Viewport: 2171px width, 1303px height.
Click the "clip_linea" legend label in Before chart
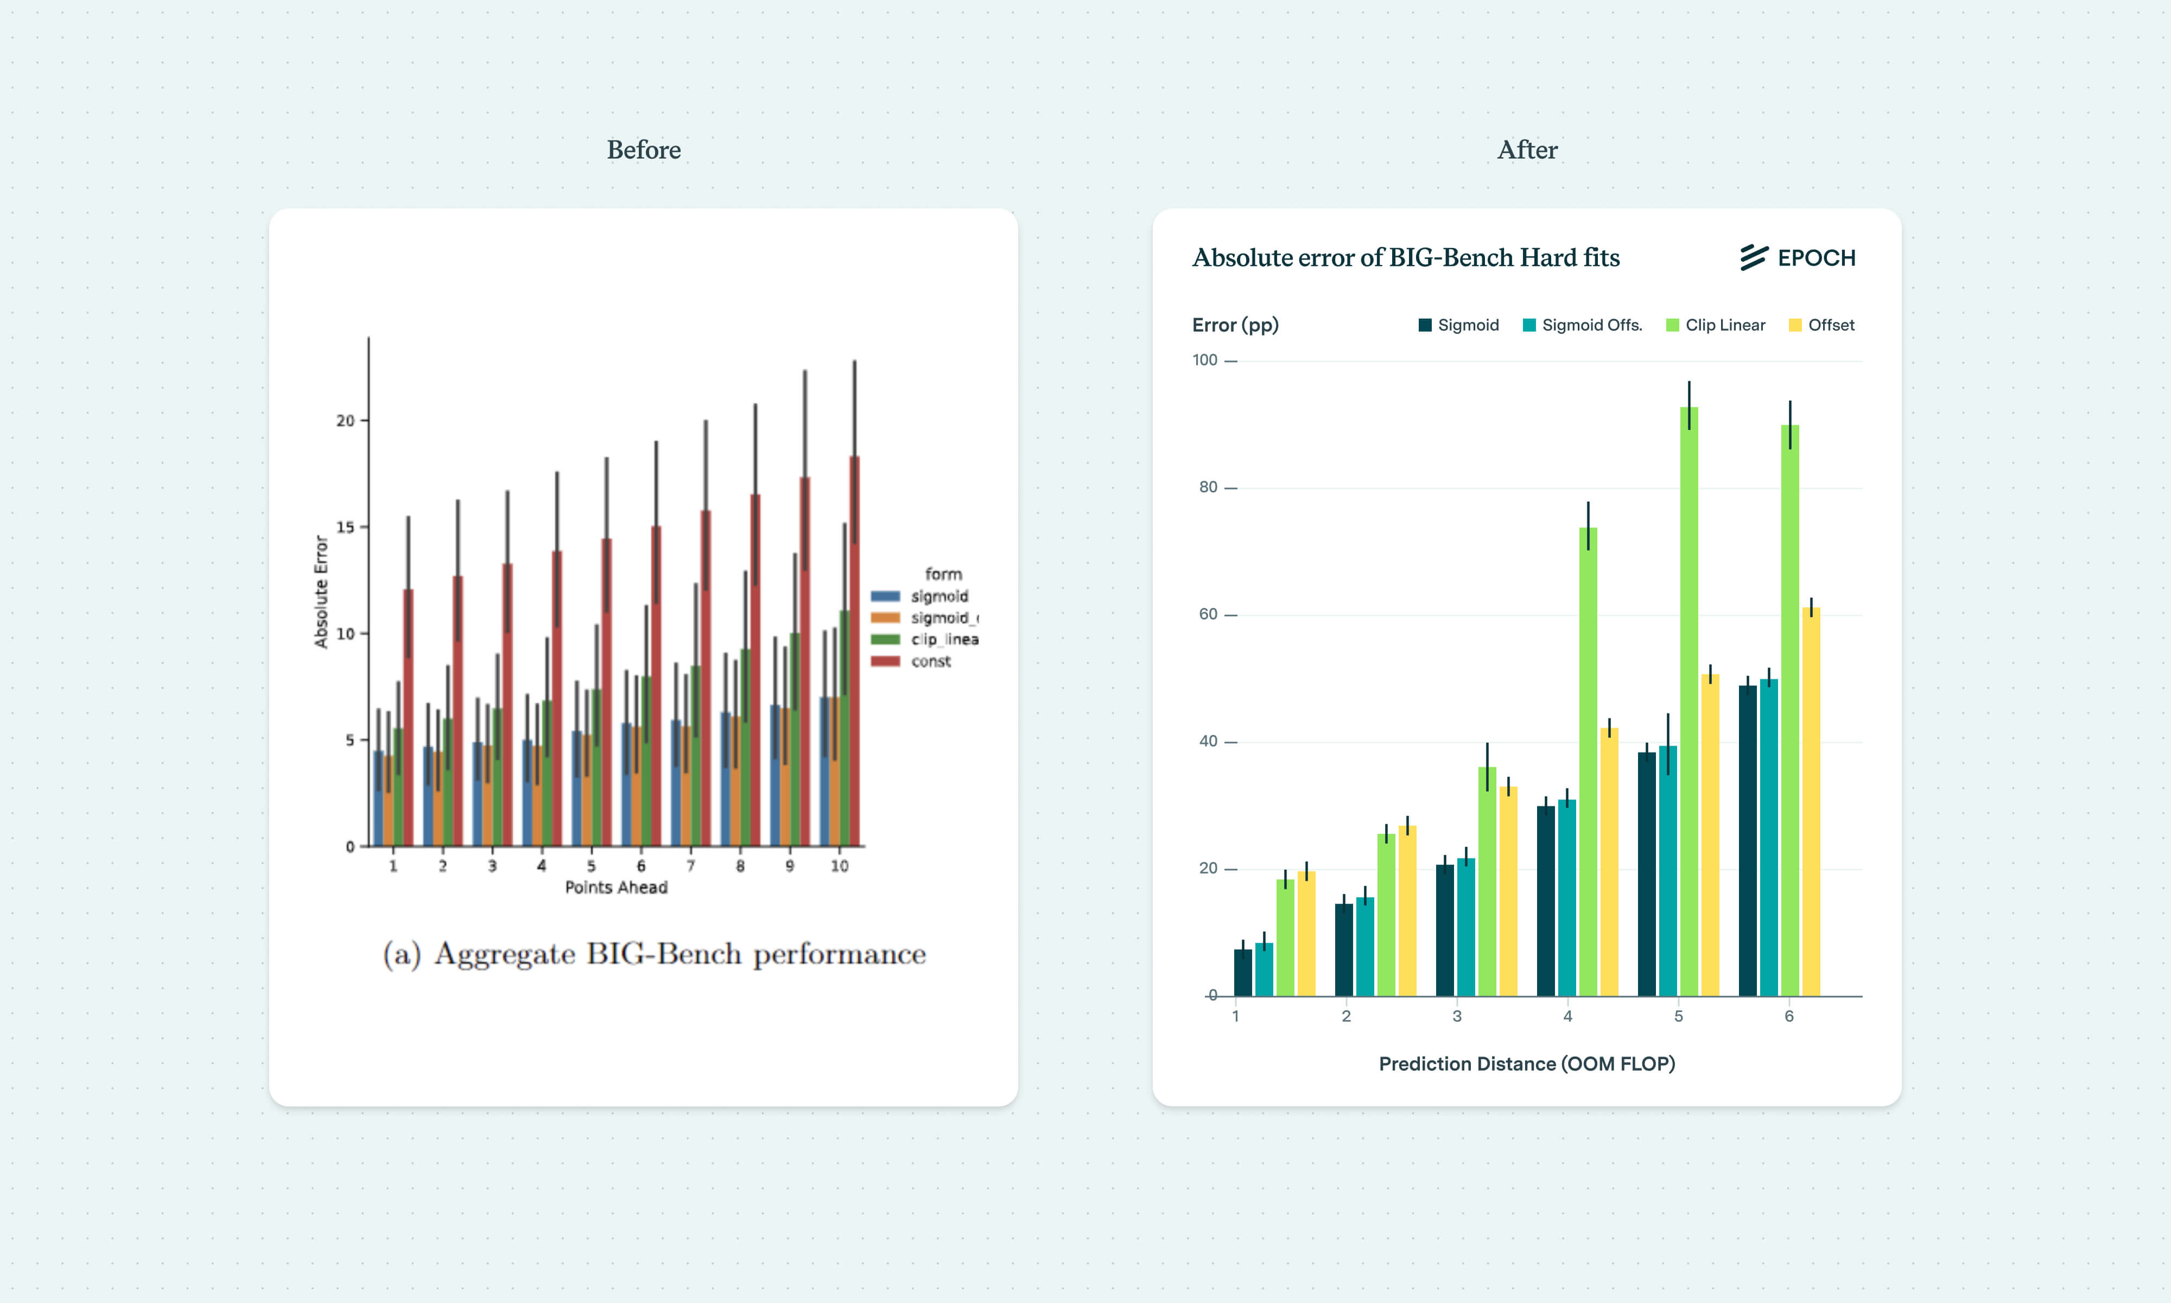click(x=944, y=639)
